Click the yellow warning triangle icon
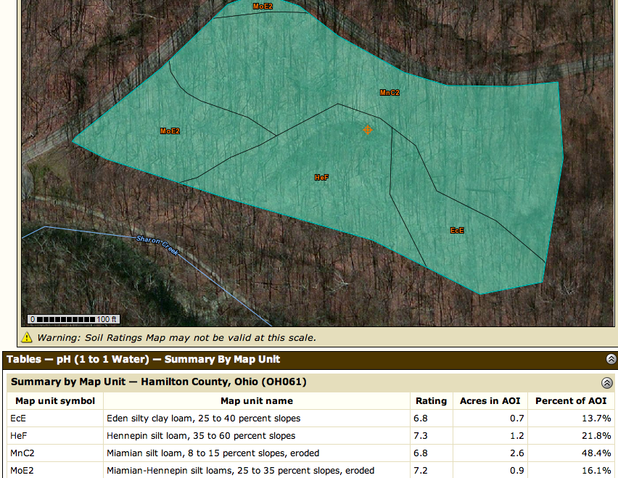 click(x=27, y=337)
